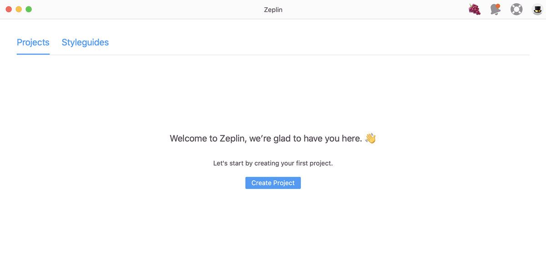Maximize the window with the green button
546x273 pixels.
coord(29,9)
